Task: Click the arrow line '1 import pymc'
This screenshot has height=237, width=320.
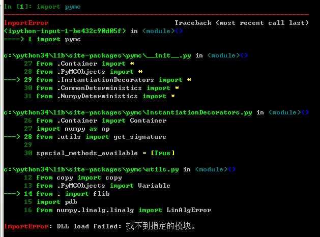Action: [x=42, y=39]
